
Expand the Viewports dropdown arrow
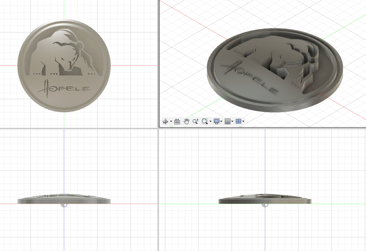click(x=243, y=121)
